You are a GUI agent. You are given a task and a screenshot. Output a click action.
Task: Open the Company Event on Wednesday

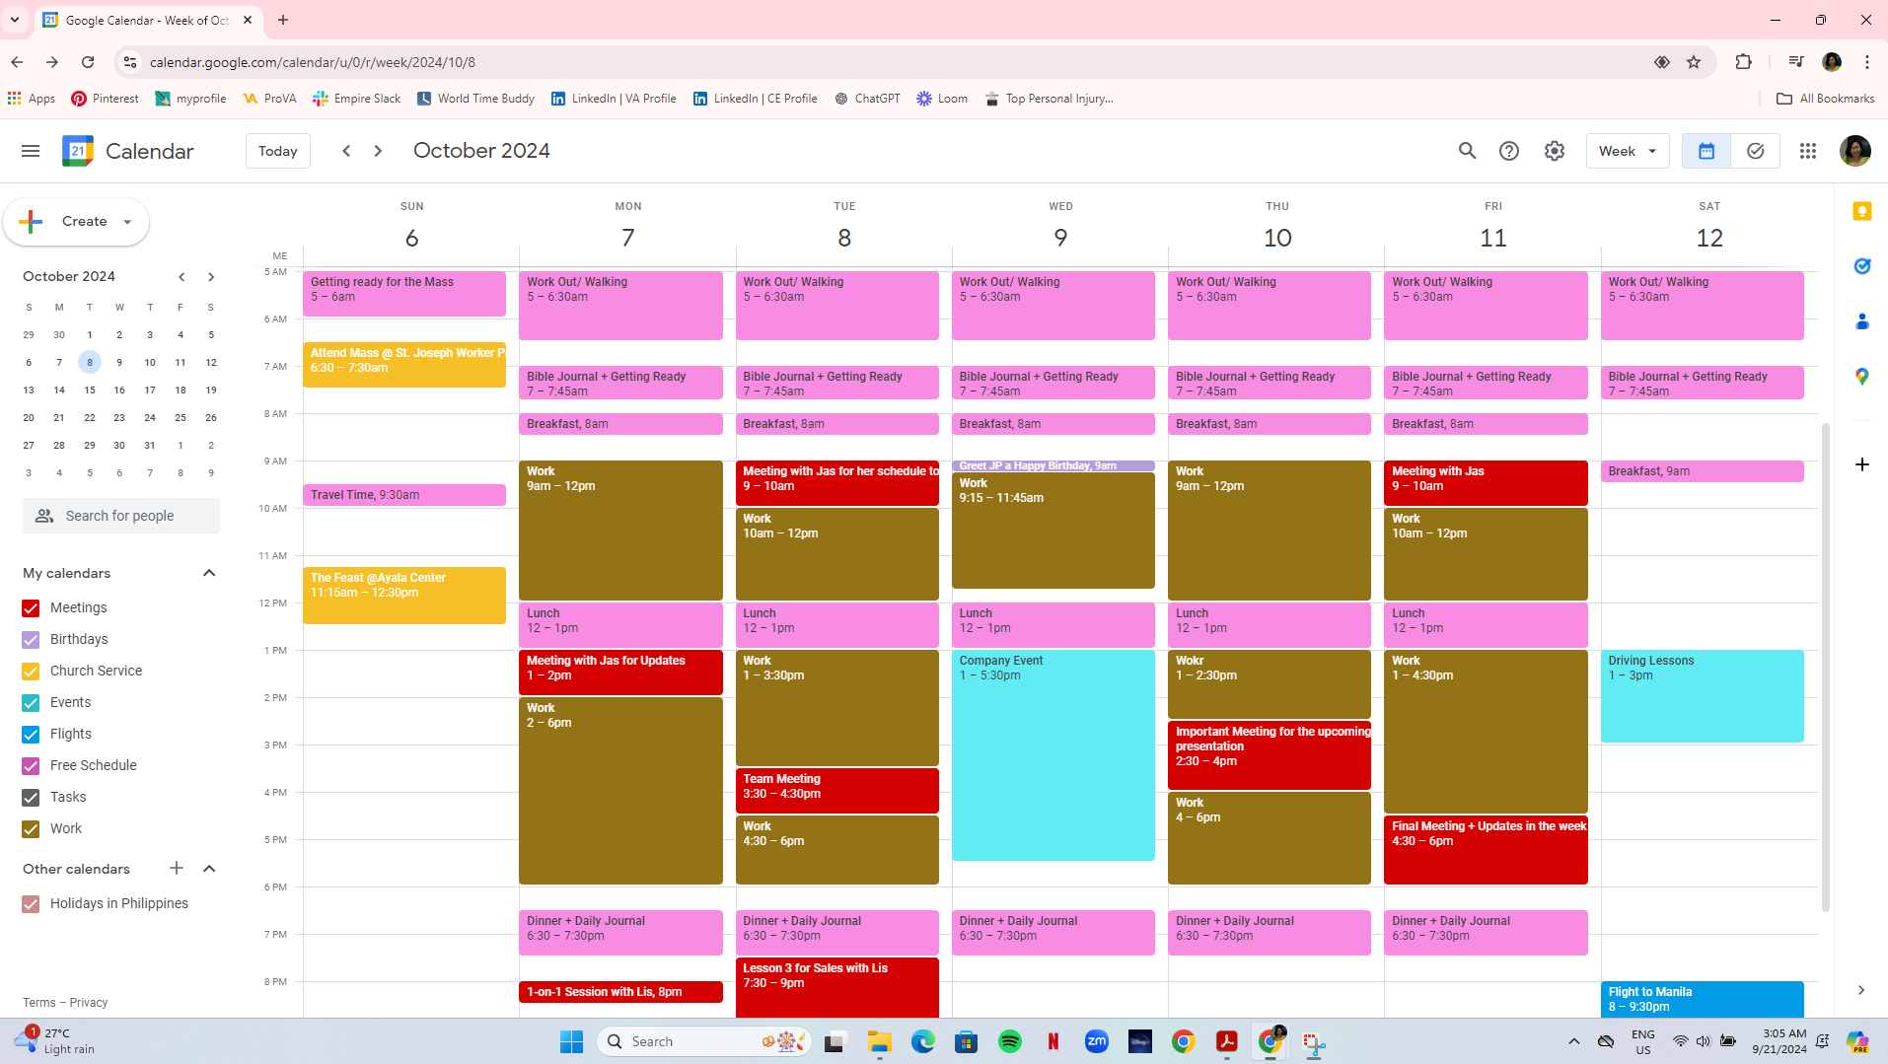click(x=1053, y=755)
